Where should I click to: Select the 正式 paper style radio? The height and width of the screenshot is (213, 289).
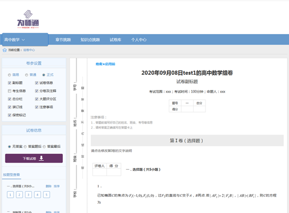[44, 75]
